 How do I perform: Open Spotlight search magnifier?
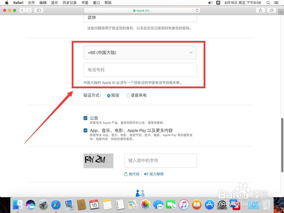(268, 3)
